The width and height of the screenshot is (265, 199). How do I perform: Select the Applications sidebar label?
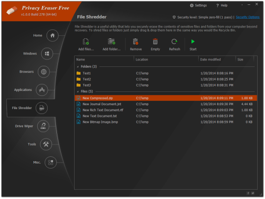click(x=23, y=90)
